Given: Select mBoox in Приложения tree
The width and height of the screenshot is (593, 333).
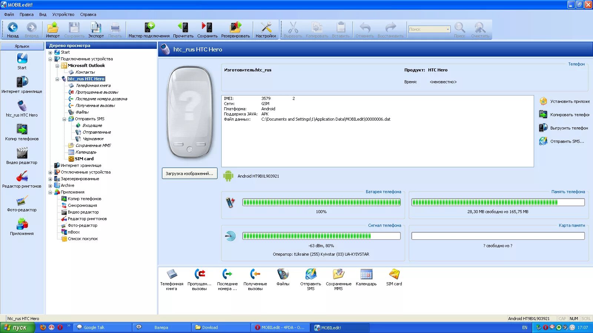Looking at the screenshot, I should tap(74, 232).
